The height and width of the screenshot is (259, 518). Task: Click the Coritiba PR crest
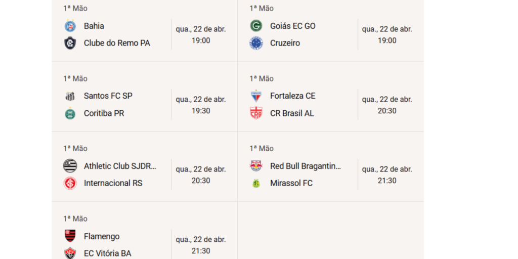click(x=70, y=113)
